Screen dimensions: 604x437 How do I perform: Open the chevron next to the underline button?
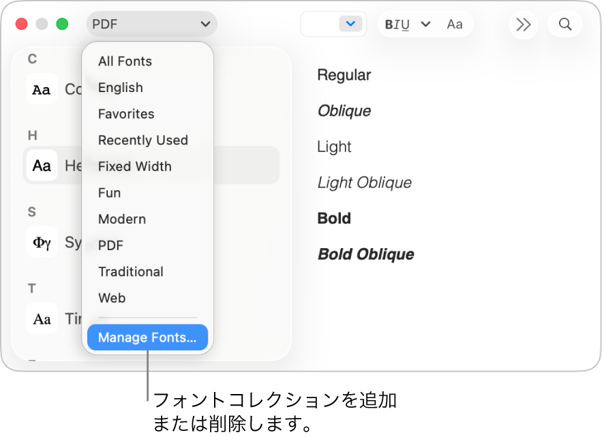[425, 24]
